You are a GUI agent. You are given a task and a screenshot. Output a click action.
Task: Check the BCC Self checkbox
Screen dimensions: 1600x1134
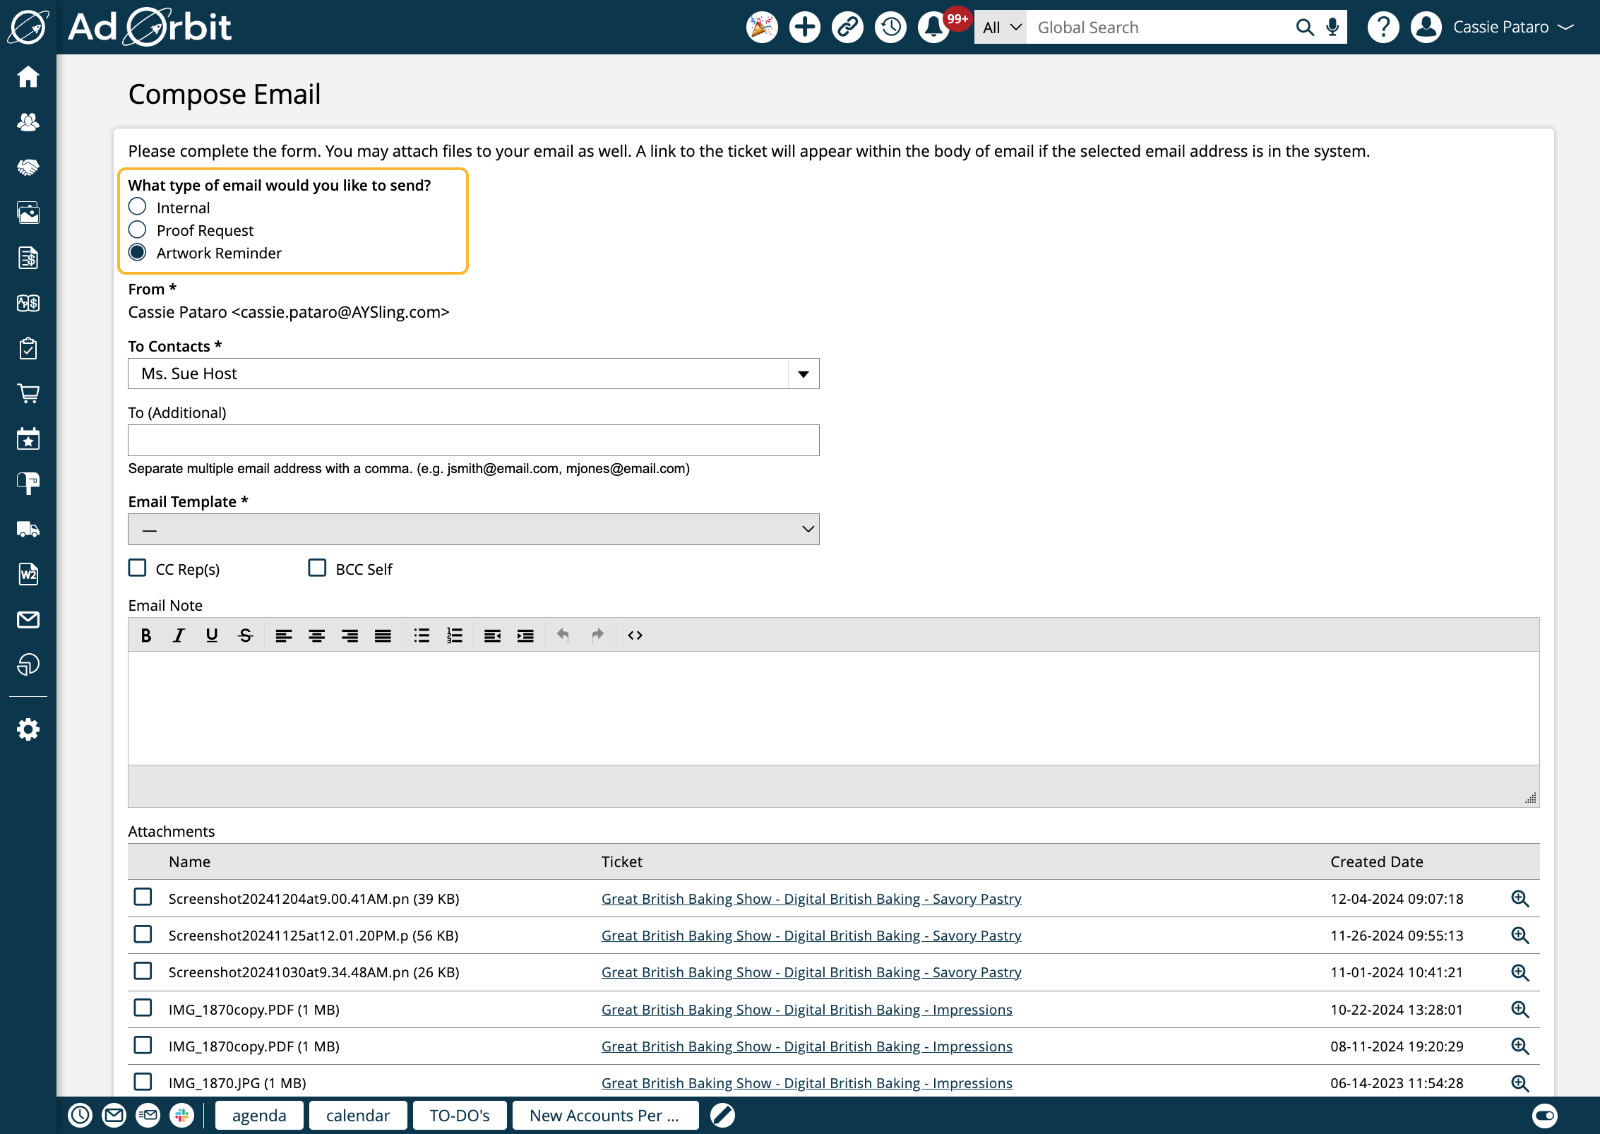point(317,568)
